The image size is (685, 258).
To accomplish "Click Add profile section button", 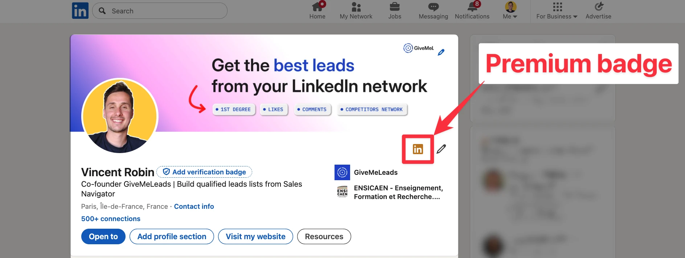I will point(172,236).
